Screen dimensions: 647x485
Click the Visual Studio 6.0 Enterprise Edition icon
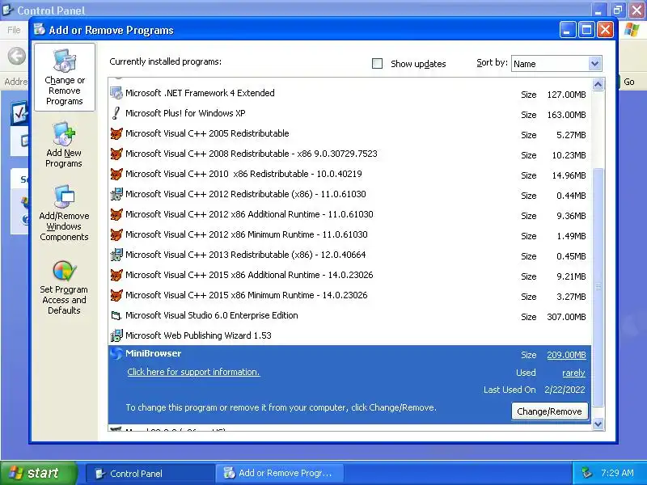tap(116, 315)
